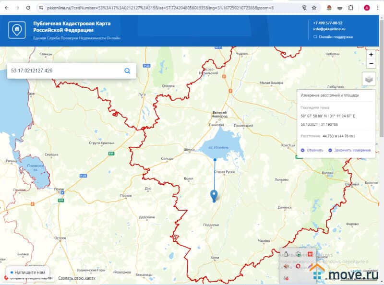Click phone number +7 499 577-00-52

328,23
